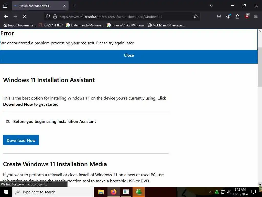Save page to Pocket
Viewport: 262px width, 197px height.
click(x=219, y=16)
